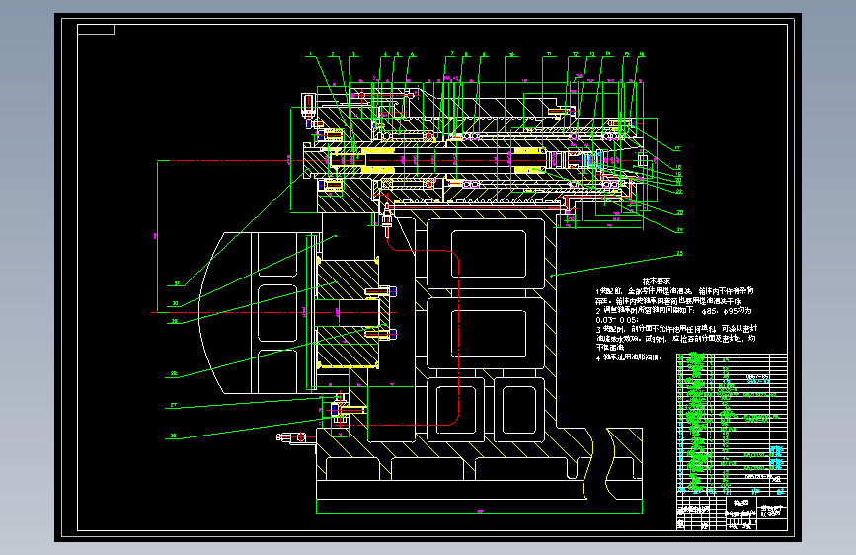This screenshot has height=555, width=856.
Task: Select callout label 31 on left side
Action: tap(176, 283)
